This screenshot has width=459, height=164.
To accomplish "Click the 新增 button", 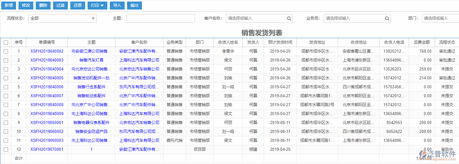I will click(9, 5).
